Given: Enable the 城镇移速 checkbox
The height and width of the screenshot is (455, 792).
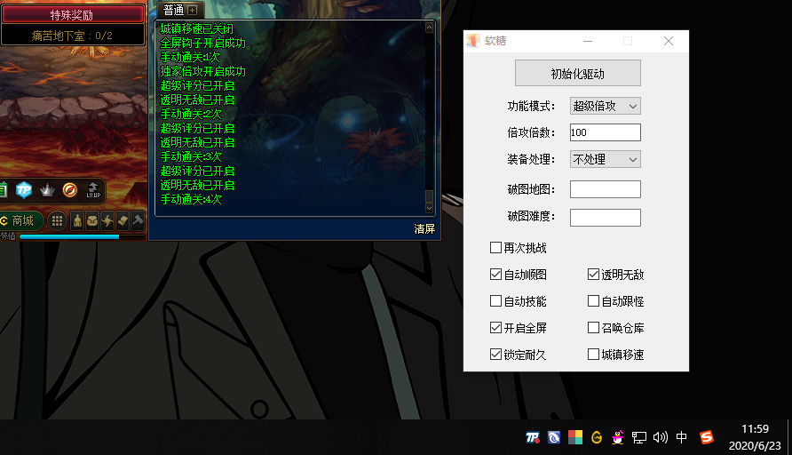Looking at the screenshot, I should (593, 355).
